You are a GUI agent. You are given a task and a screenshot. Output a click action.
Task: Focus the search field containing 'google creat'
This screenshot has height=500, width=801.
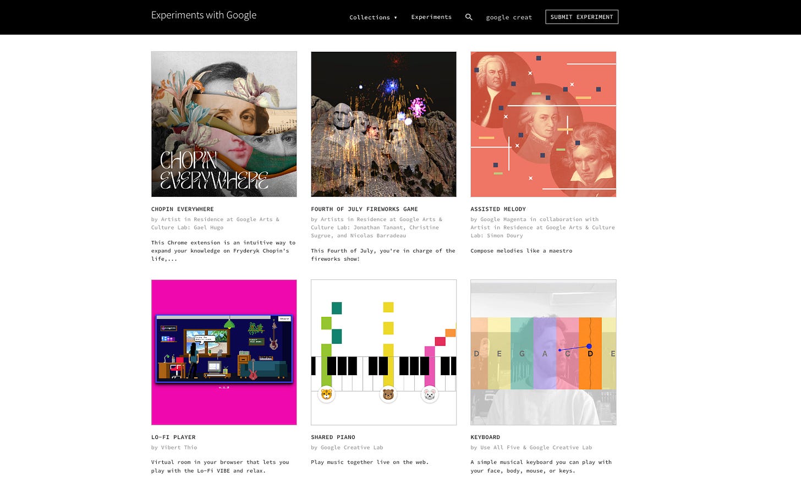[x=509, y=17]
